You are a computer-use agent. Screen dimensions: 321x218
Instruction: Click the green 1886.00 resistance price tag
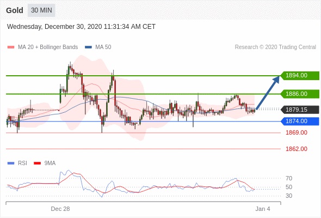tap(300, 94)
